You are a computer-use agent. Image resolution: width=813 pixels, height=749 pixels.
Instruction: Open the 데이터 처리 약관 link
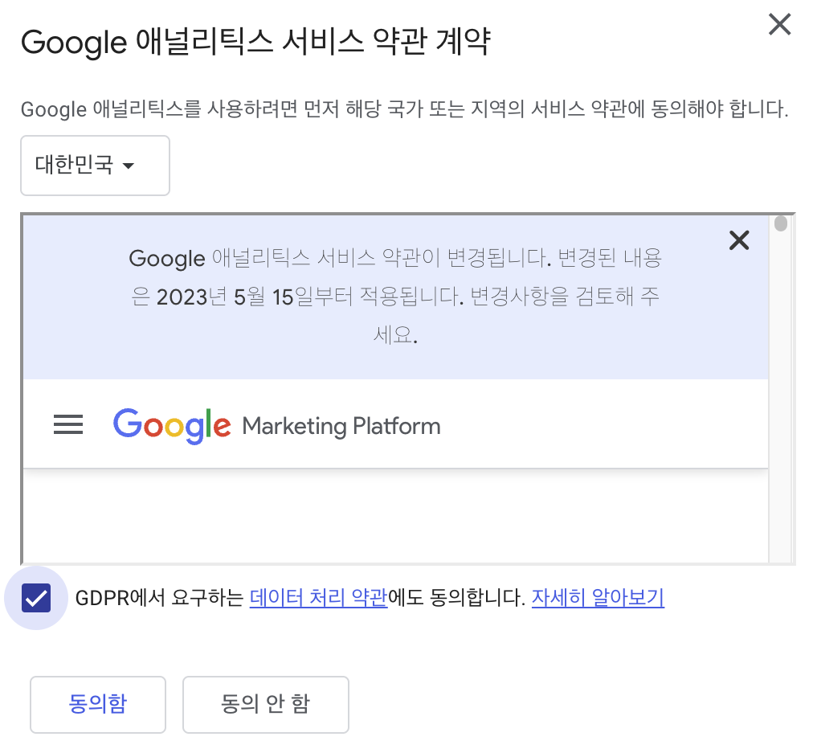[318, 598]
